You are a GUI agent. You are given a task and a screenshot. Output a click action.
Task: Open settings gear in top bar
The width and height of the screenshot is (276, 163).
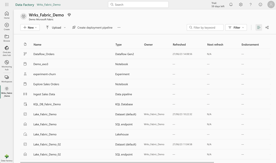(x=241, y=5)
